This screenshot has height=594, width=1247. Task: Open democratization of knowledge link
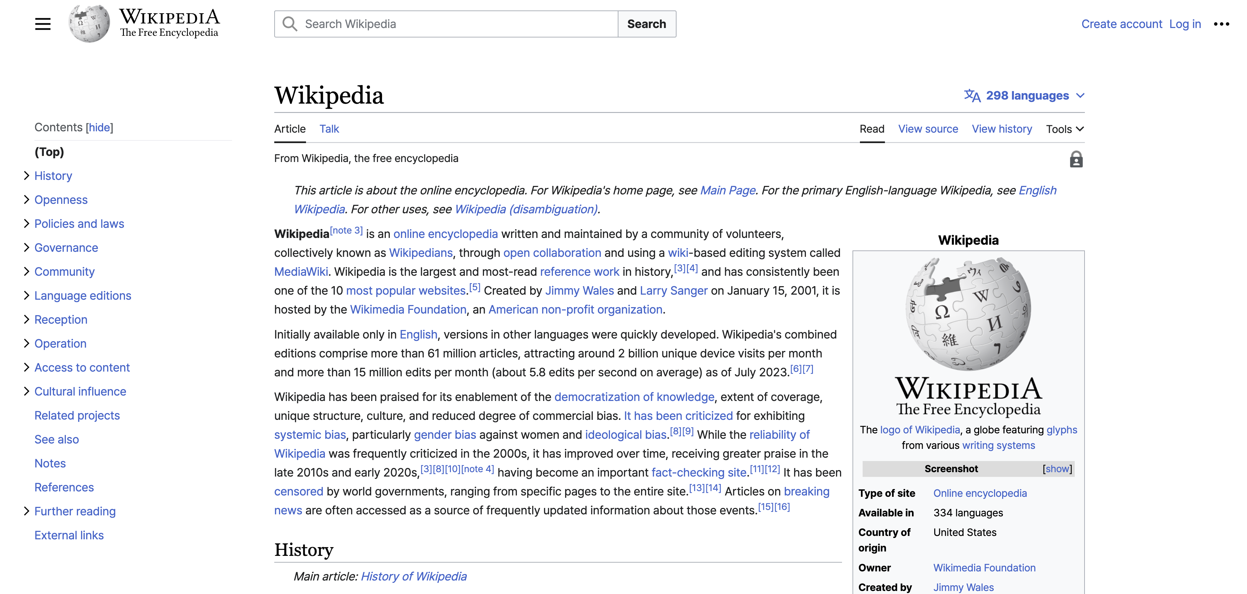click(x=634, y=397)
